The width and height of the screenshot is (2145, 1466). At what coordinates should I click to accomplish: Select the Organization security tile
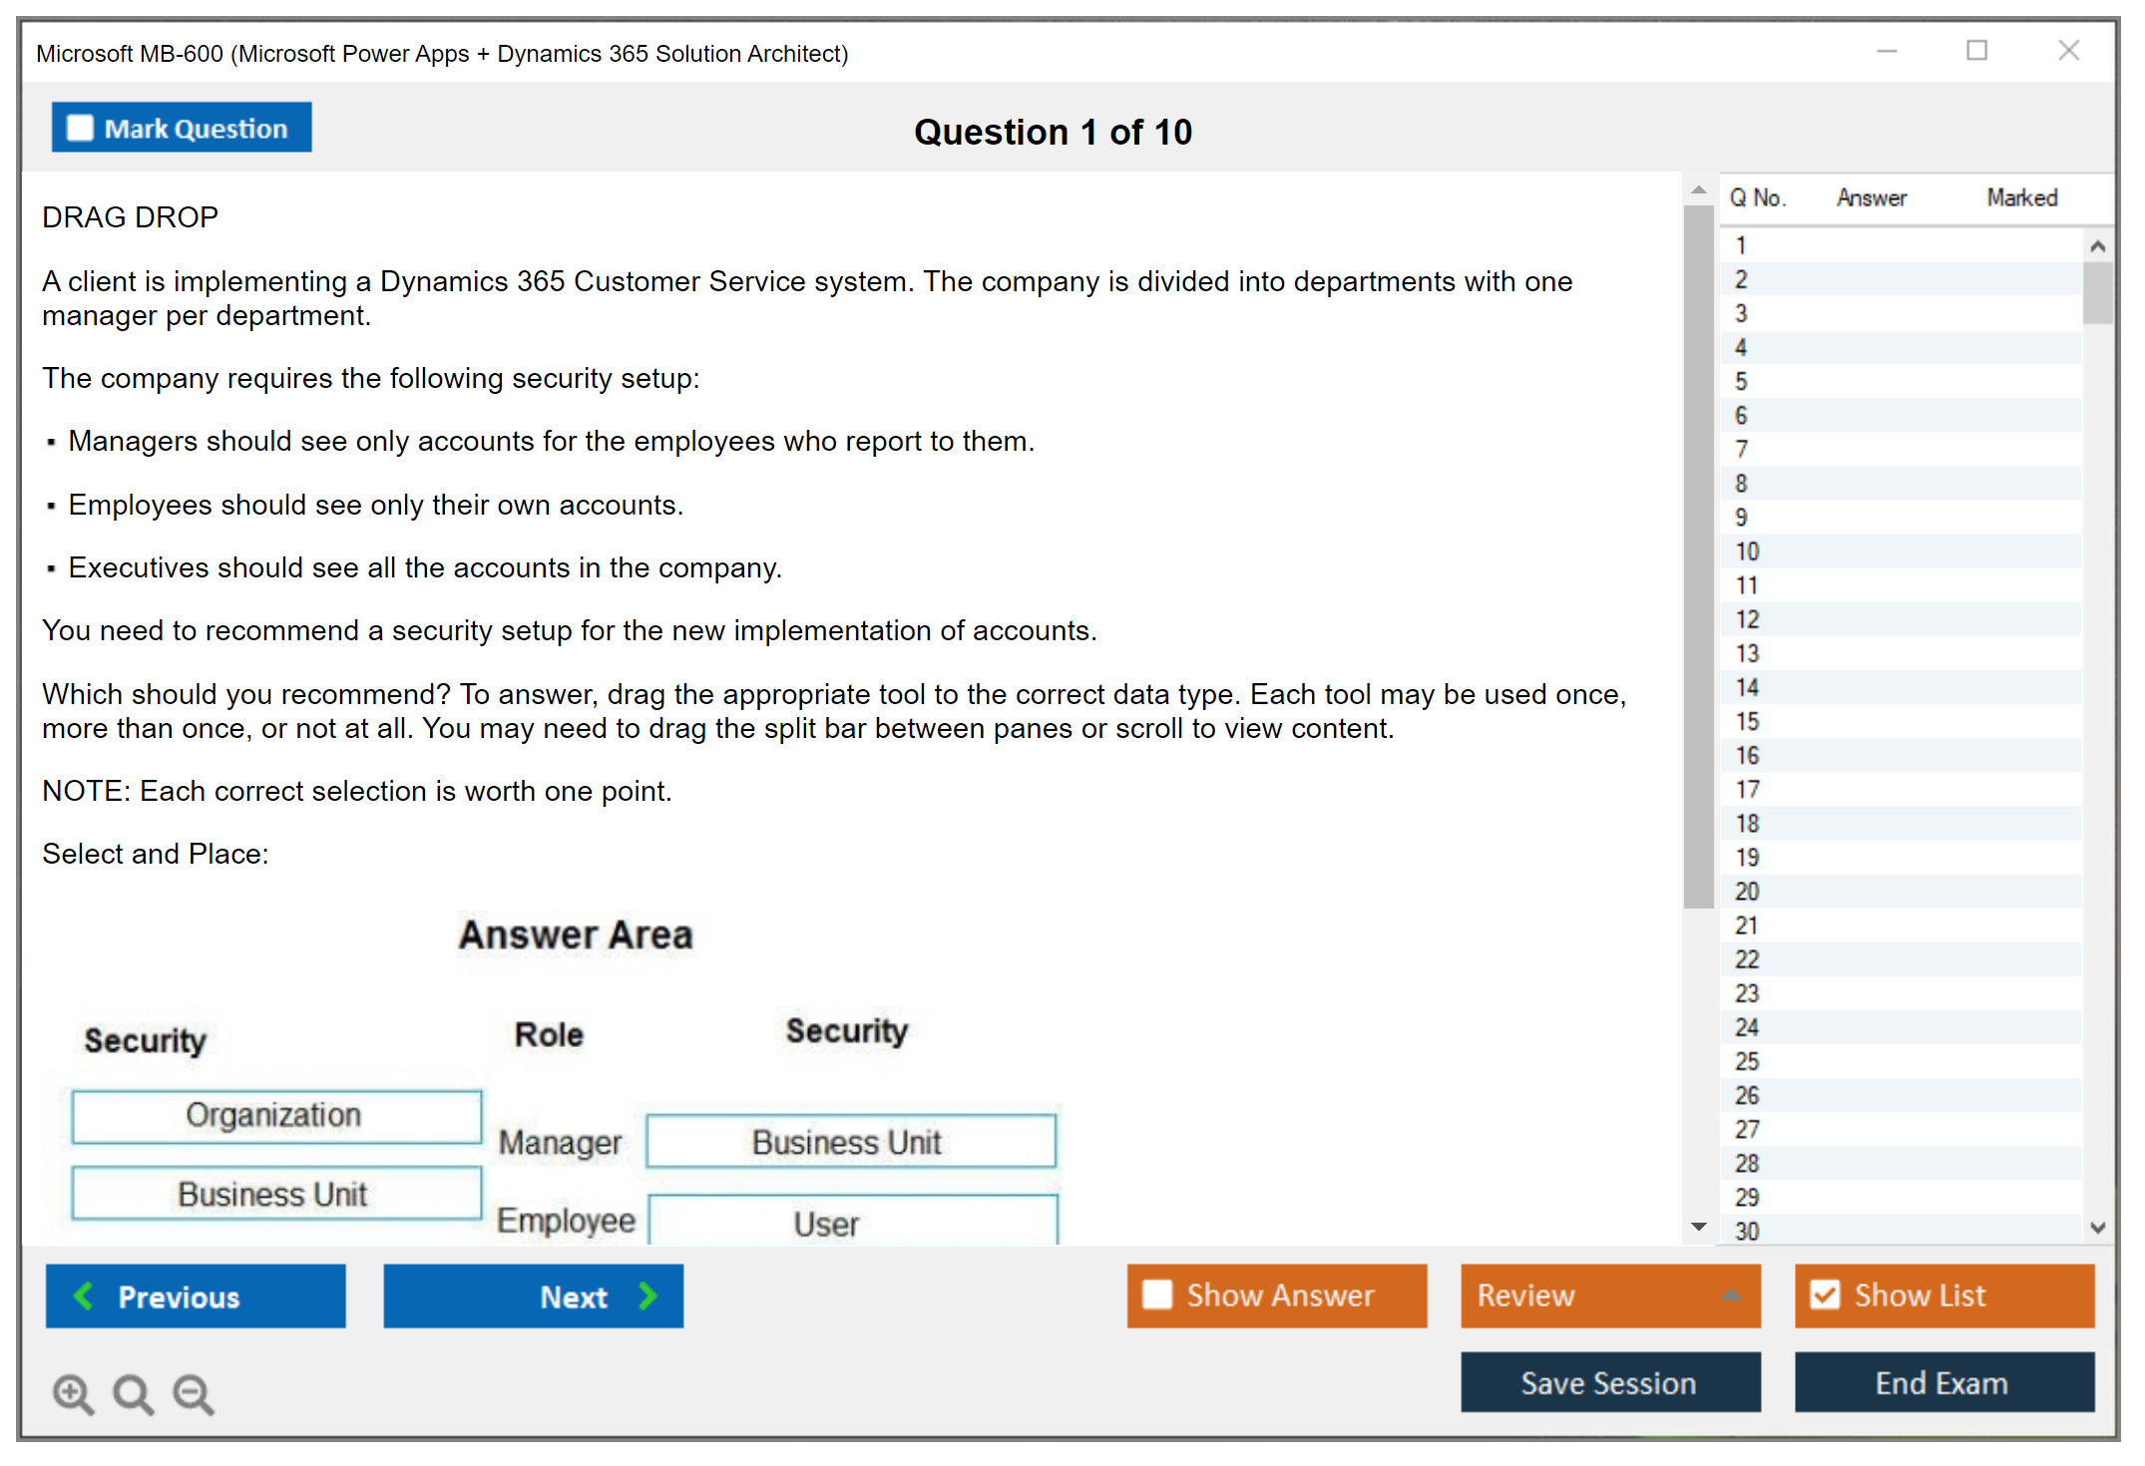click(x=276, y=1115)
